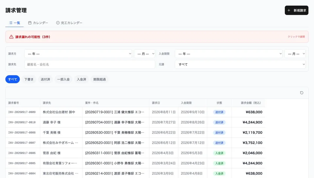Click customer 菅原 由紀 様
314x178 pixels.
tap(52, 153)
